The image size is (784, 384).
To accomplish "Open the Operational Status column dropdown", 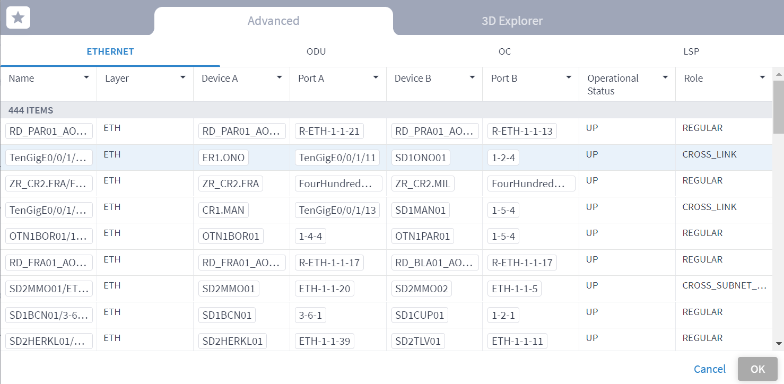I will point(665,77).
